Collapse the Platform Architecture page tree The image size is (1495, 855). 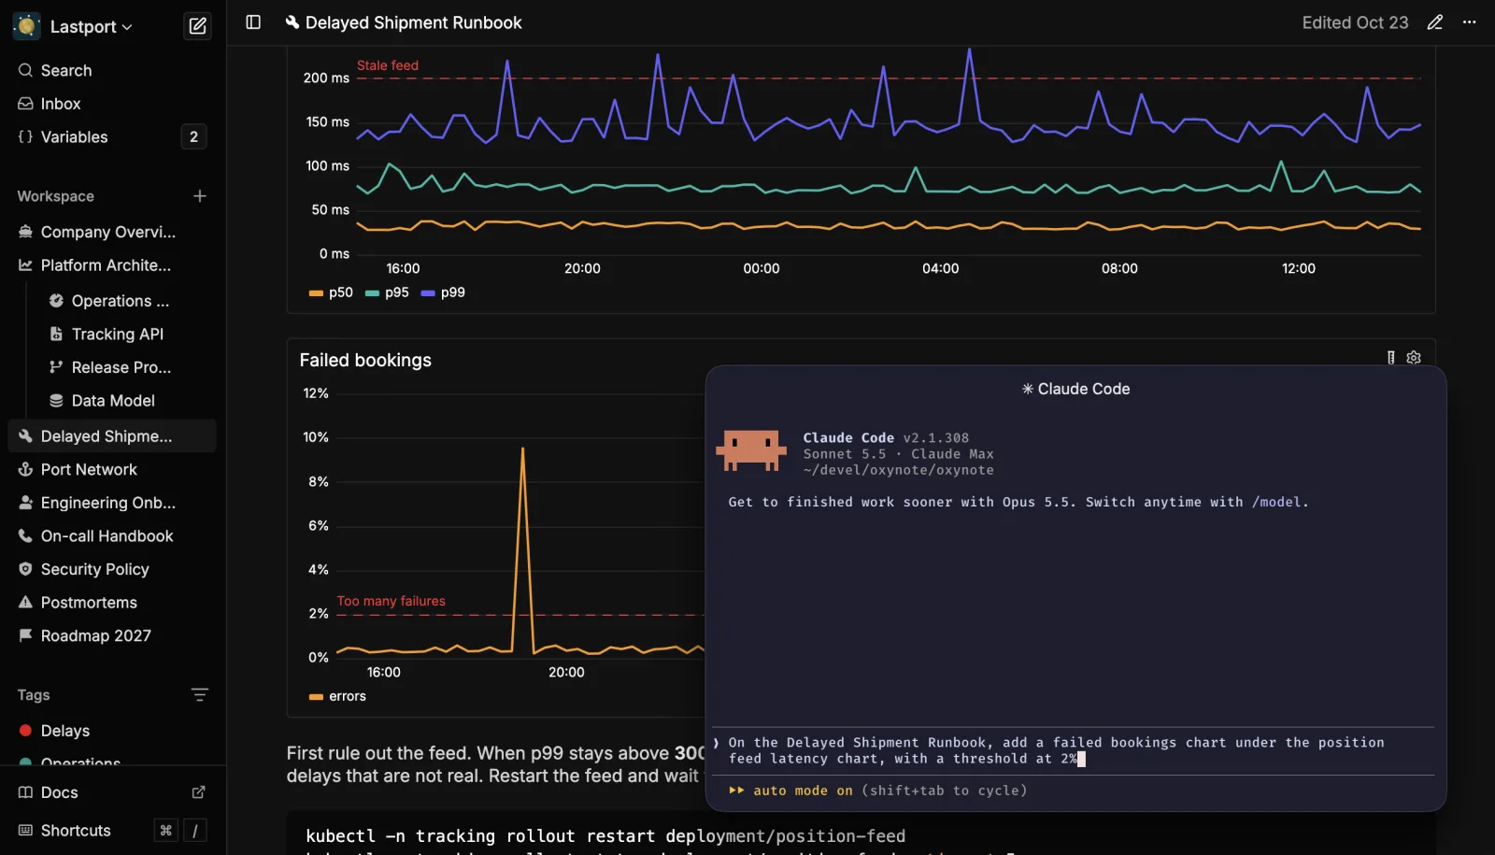[x=25, y=265]
